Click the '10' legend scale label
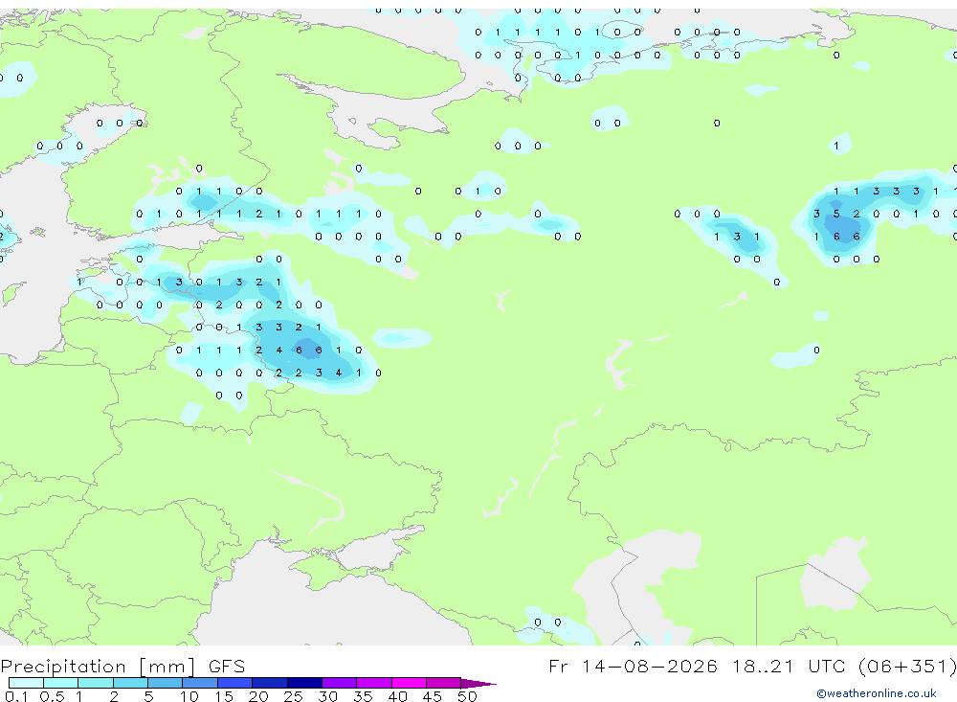The width and height of the screenshot is (957, 702). (189, 696)
